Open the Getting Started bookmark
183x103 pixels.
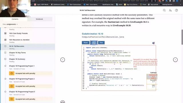click(x=167, y=5)
